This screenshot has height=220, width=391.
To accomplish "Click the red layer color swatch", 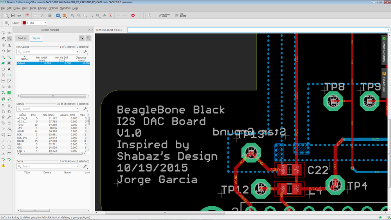I will pos(24,23).
